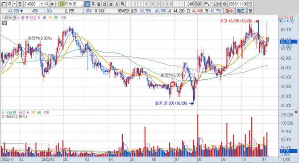The width and height of the screenshot is (299, 163).
Task: Toggle the 거래량 volume indicator checkbox
Action: point(3,113)
